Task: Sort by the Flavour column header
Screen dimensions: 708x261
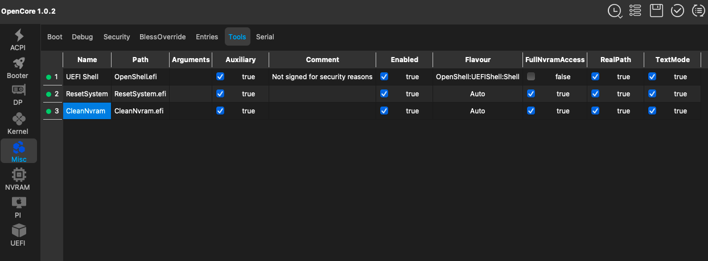Action: (x=477, y=59)
